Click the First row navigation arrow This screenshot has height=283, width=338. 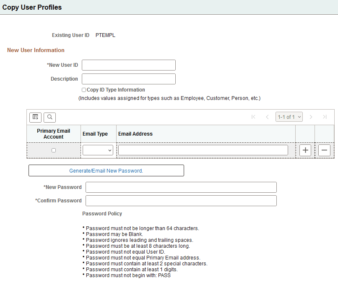point(253,117)
